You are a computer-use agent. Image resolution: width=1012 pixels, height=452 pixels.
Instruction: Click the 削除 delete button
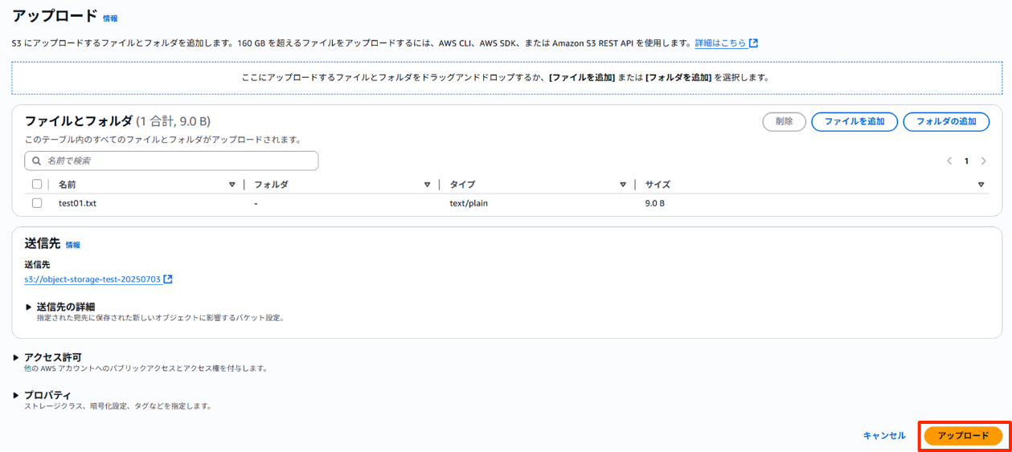(x=784, y=122)
